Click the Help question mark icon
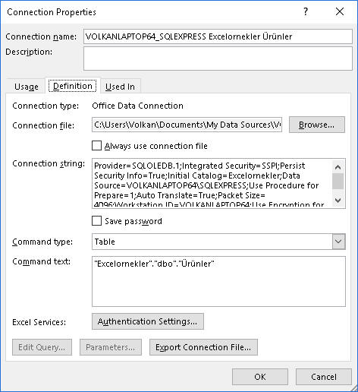The height and width of the screenshot is (392, 358). coord(306,11)
